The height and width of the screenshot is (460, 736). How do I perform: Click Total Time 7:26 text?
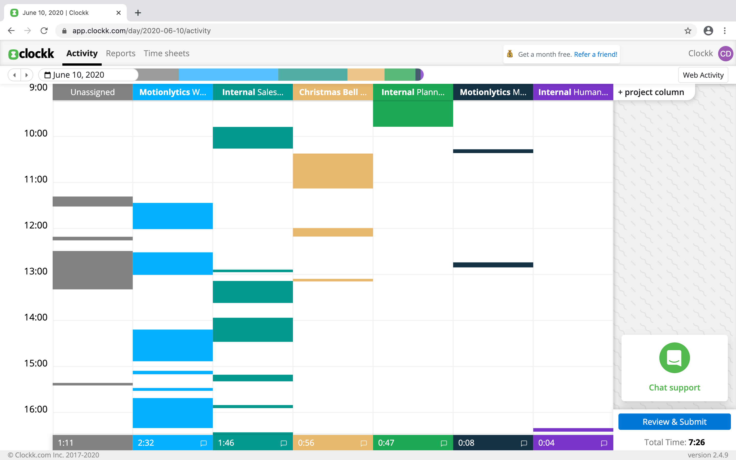pos(674,442)
